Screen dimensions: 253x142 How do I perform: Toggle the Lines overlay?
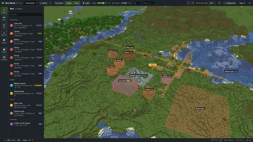pos(76,3)
